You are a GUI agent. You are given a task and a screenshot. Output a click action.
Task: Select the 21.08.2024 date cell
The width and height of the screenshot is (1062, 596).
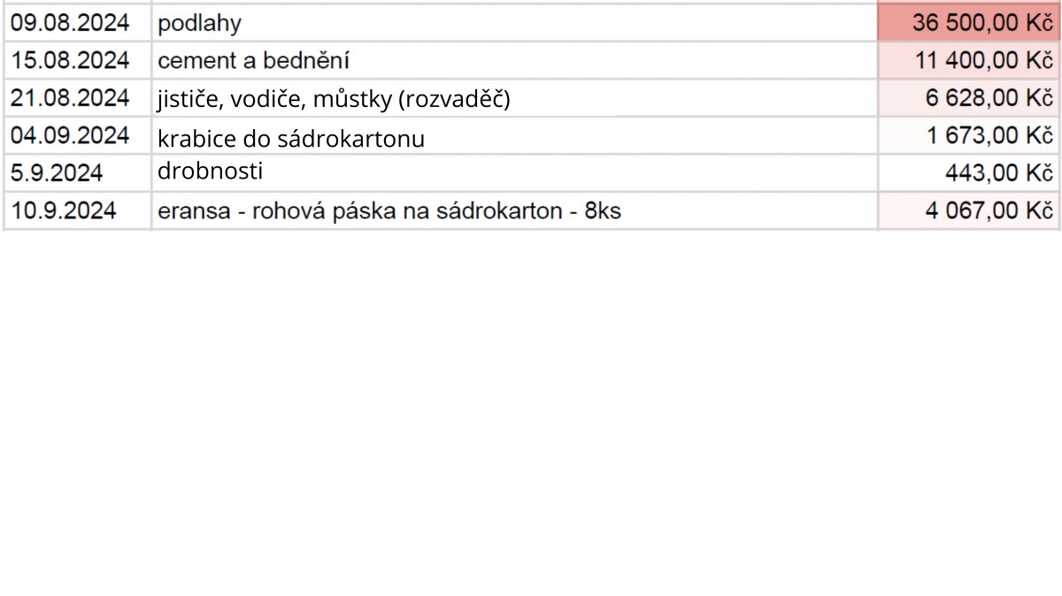click(77, 98)
